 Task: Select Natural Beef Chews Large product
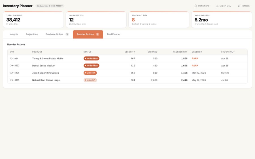pyautogui.click(x=46, y=80)
